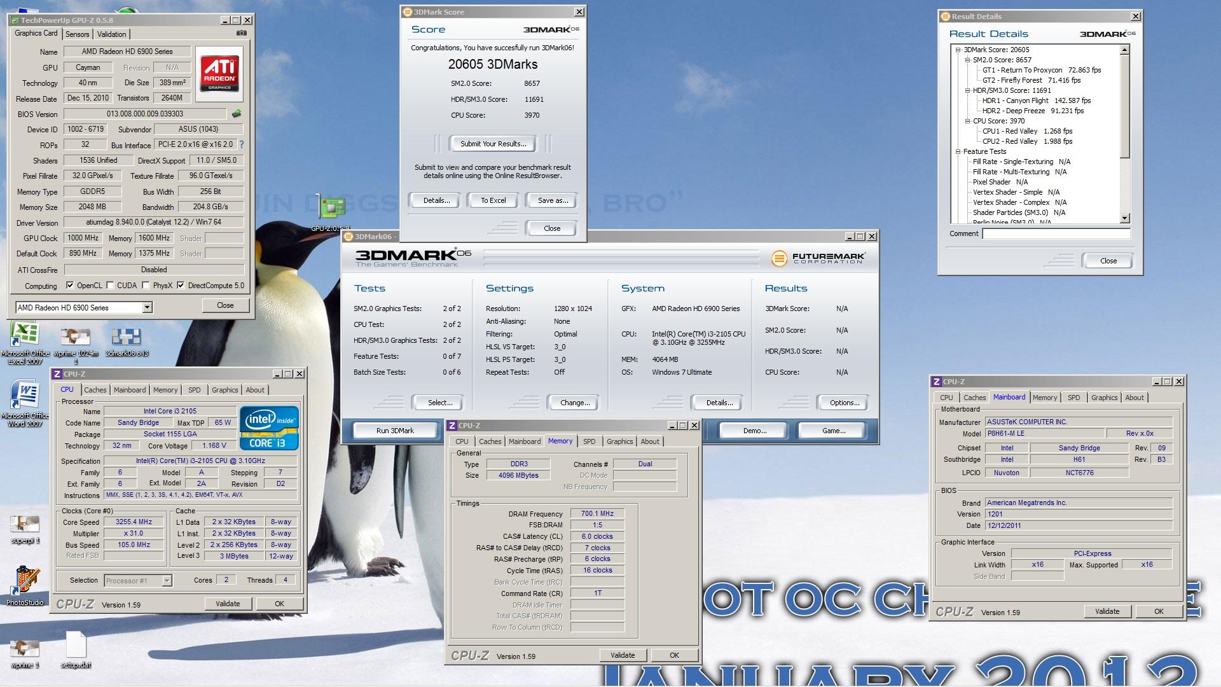Click the Result Details scrollbar thumb
1221x687 pixels.
point(1124,106)
